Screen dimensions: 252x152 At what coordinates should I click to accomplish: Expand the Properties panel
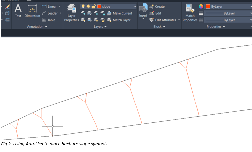(x=216, y=27)
